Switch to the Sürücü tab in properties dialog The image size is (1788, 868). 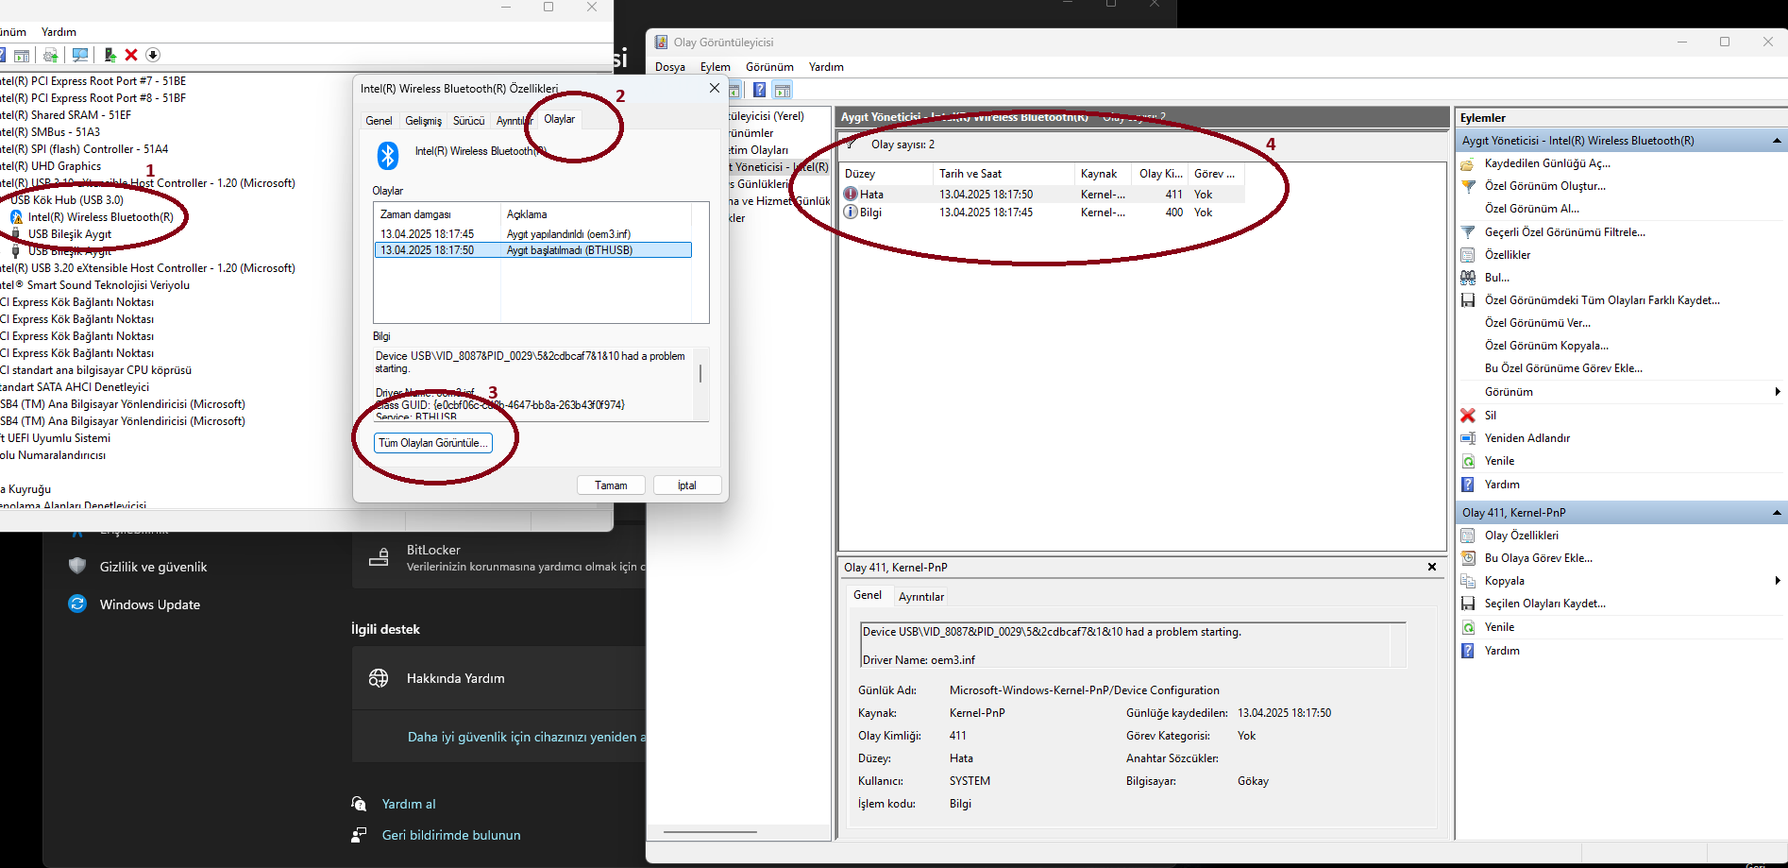coord(468,121)
